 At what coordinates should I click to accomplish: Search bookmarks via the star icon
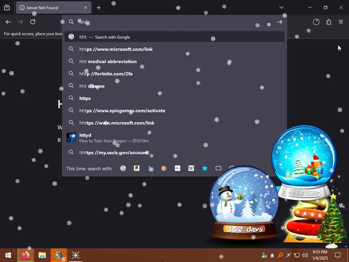[205, 168]
